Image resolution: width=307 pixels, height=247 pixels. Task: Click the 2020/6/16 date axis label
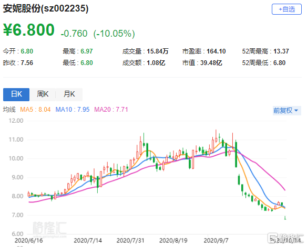point(28,240)
